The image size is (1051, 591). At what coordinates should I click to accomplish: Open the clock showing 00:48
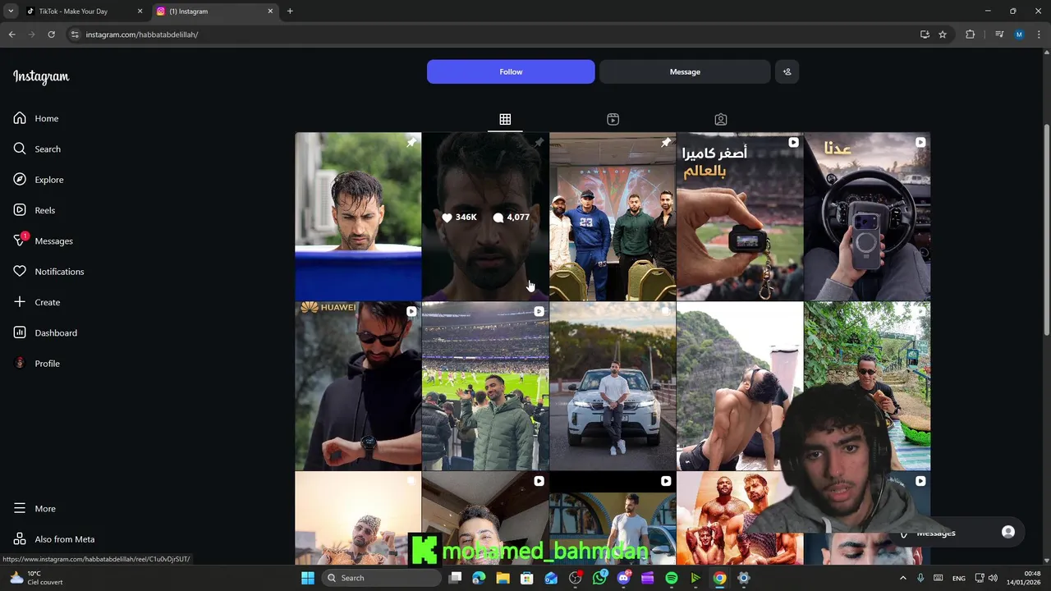click(x=1026, y=578)
